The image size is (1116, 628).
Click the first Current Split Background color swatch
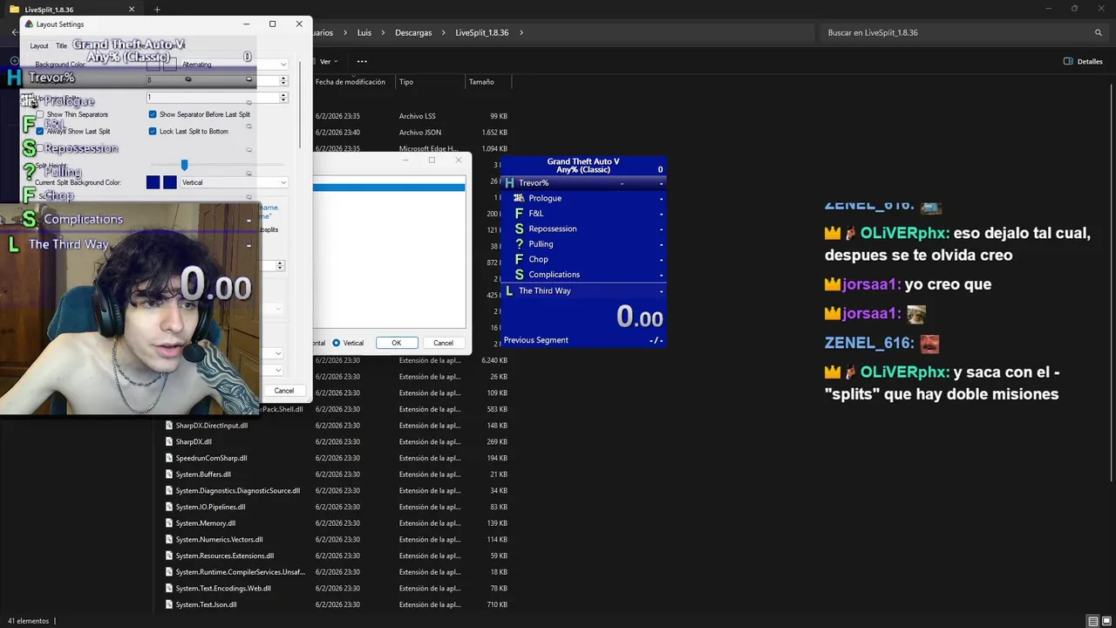153,182
